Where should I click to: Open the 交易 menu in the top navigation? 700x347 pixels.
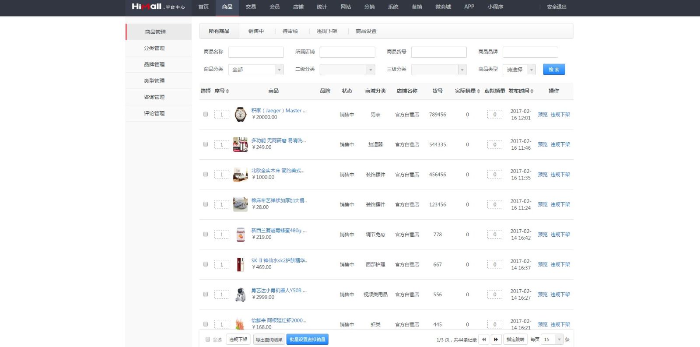pyautogui.click(x=251, y=7)
